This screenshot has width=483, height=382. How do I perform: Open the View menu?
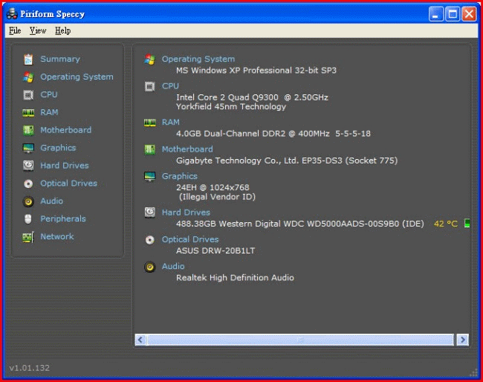(x=38, y=30)
